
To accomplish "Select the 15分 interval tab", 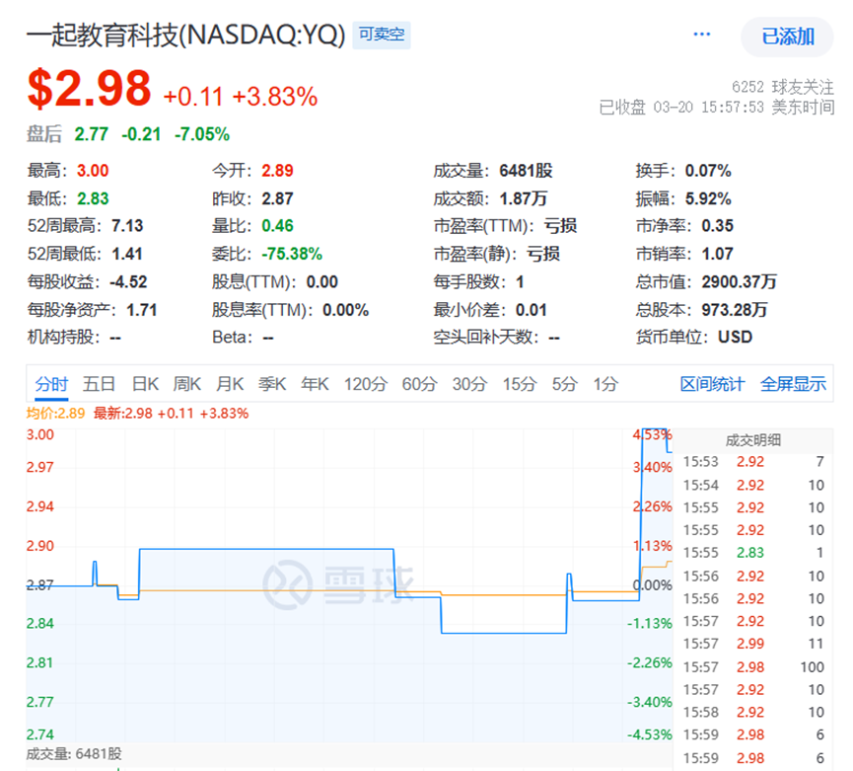I will (x=519, y=384).
